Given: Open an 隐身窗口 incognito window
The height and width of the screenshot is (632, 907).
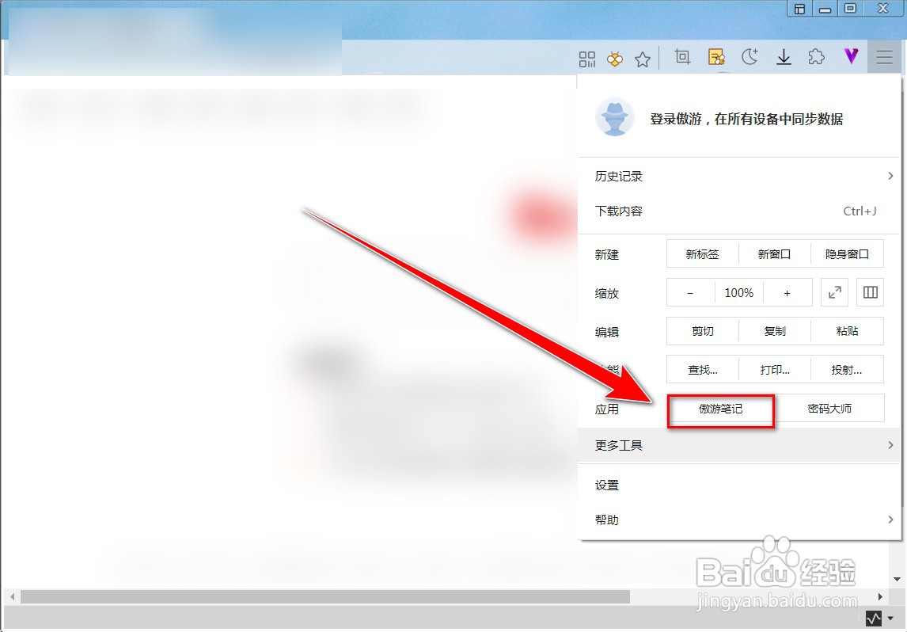Looking at the screenshot, I should pos(848,254).
